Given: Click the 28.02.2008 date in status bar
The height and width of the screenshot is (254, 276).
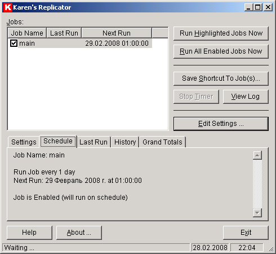Looking at the screenshot, I should click(210, 248).
